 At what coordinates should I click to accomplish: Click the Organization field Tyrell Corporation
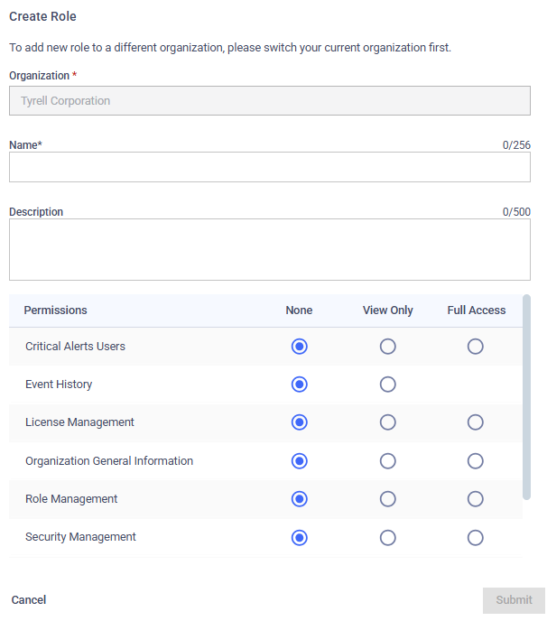click(x=270, y=100)
